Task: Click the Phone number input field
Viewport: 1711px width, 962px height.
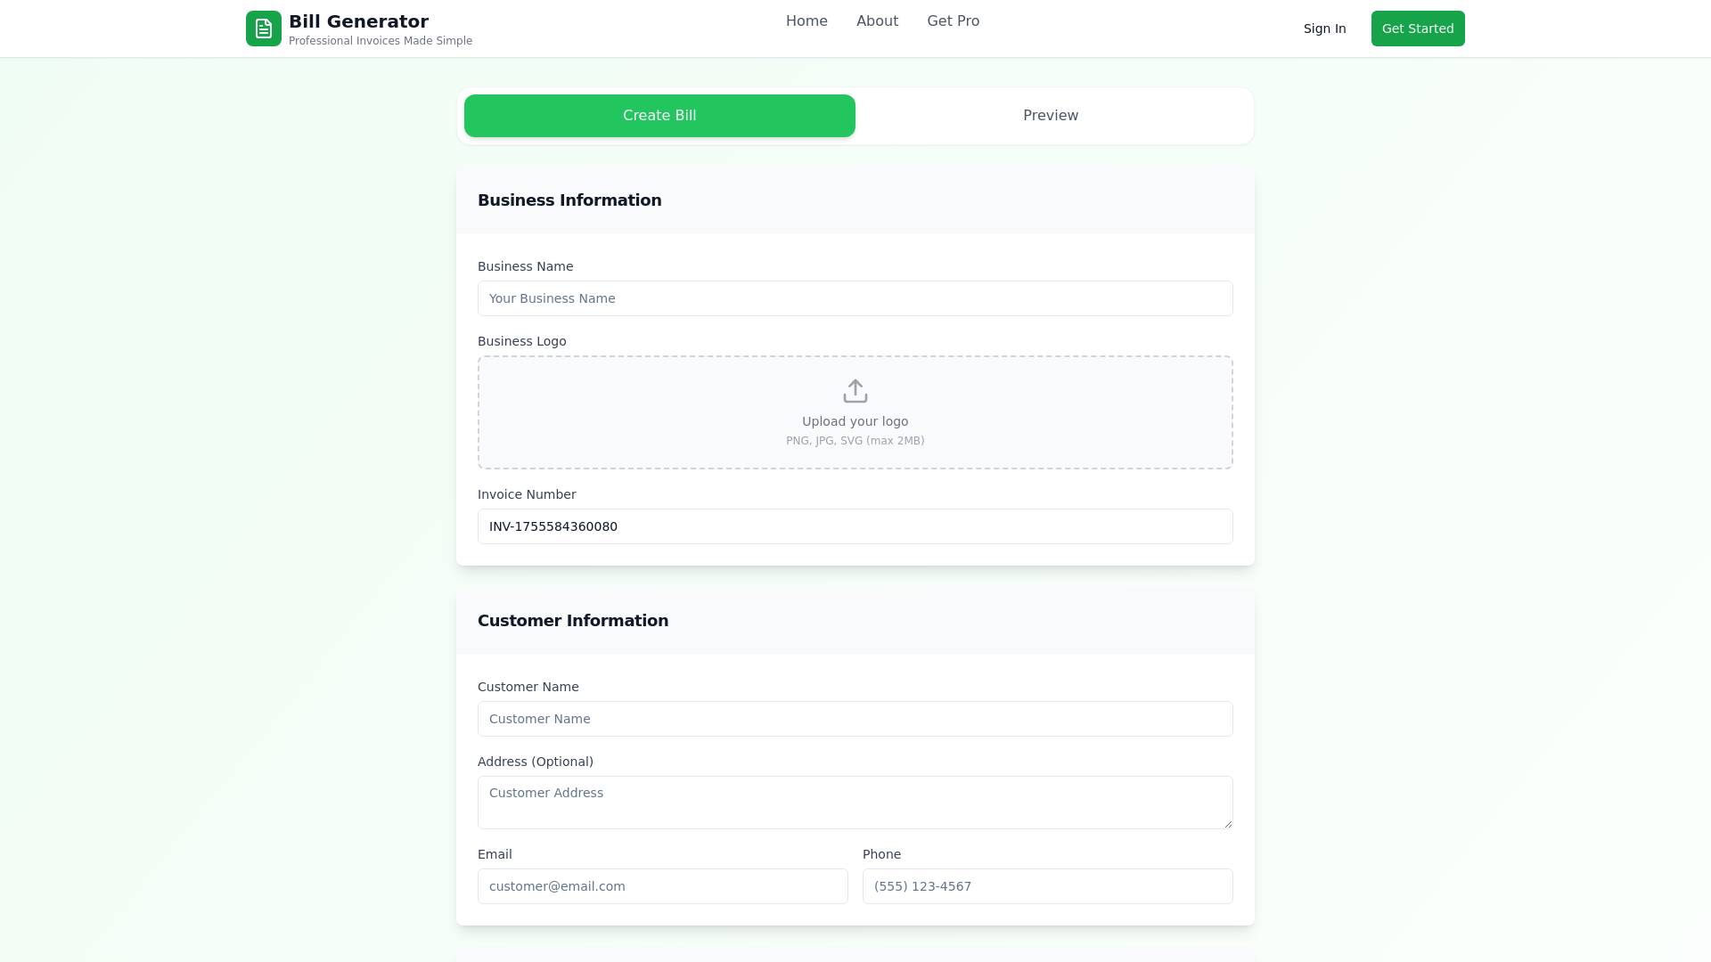Action: pyautogui.click(x=1048, y=886)
